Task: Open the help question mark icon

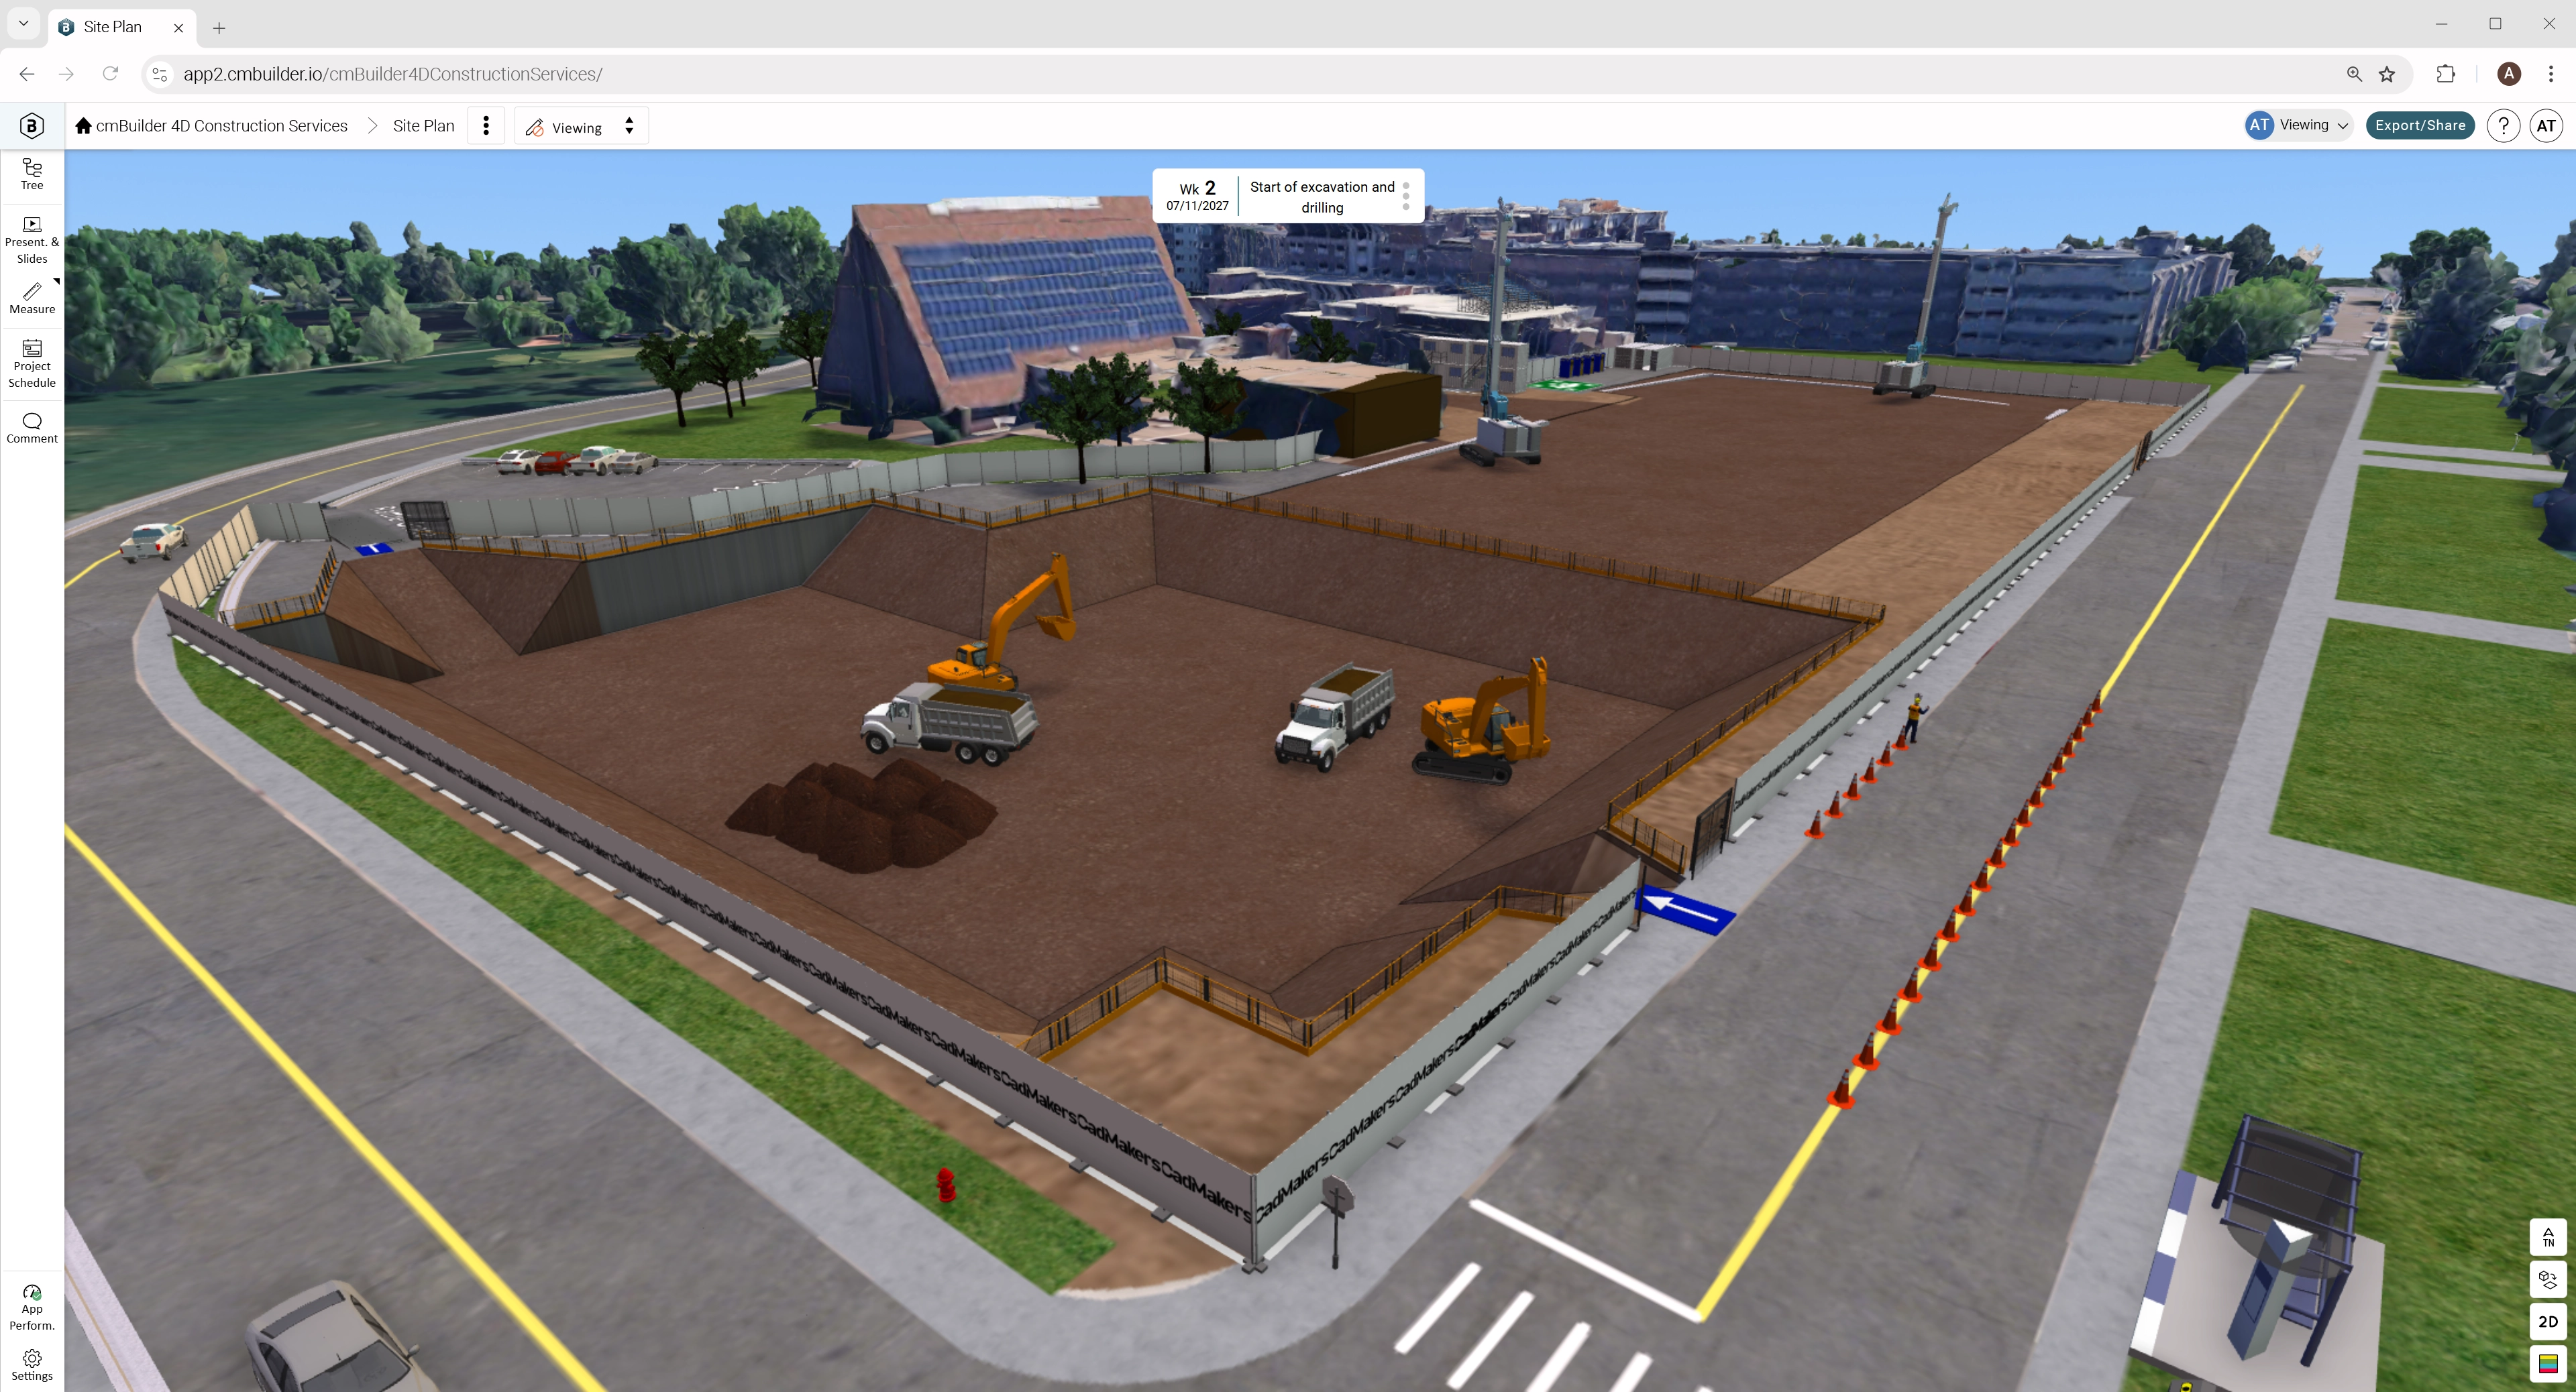Action: pyautogui.click(x=2503, y=126)
